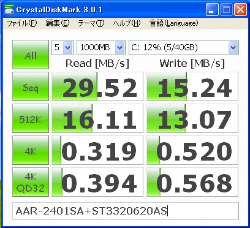Click the 512K read result 16.11

point(97,118)
